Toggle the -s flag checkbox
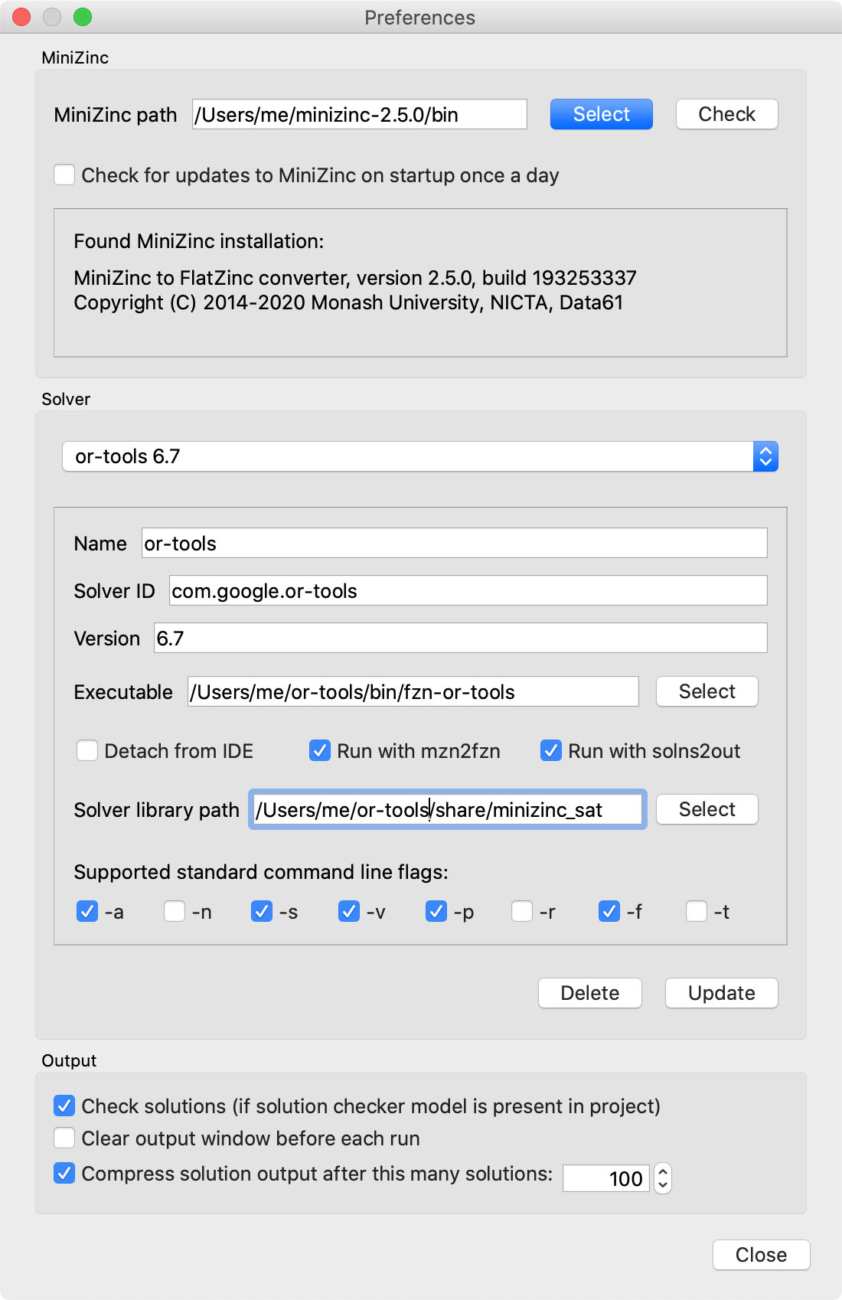 coord(262,911)
